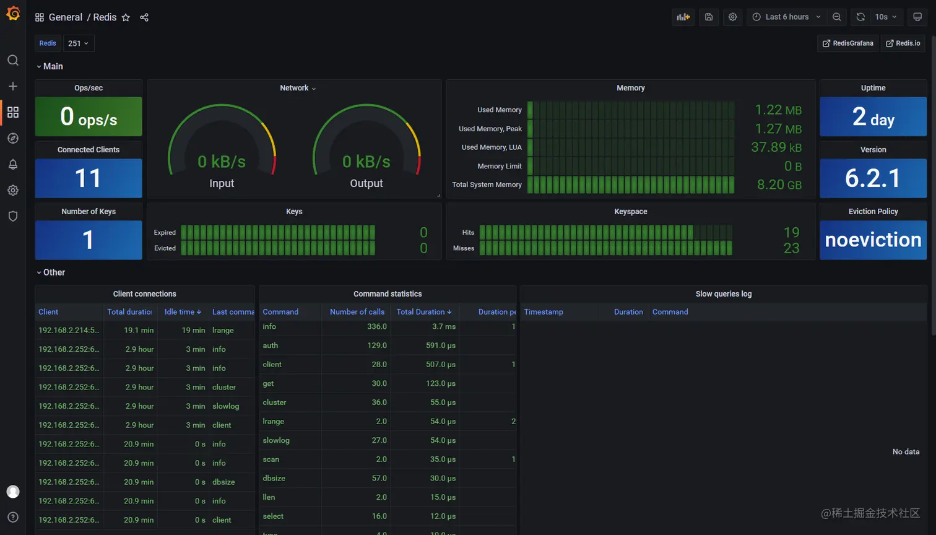This screenshot has width=936, height=535.
Task: Open the Alerting bell icon
Action: click(x=13, y=164)
